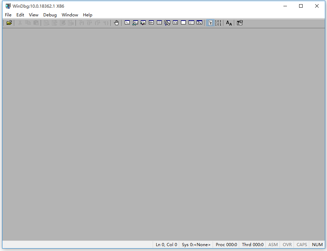Click the hand breakpoint toolbar icon
Screen dimensions: 327x251
pos(116,23)
